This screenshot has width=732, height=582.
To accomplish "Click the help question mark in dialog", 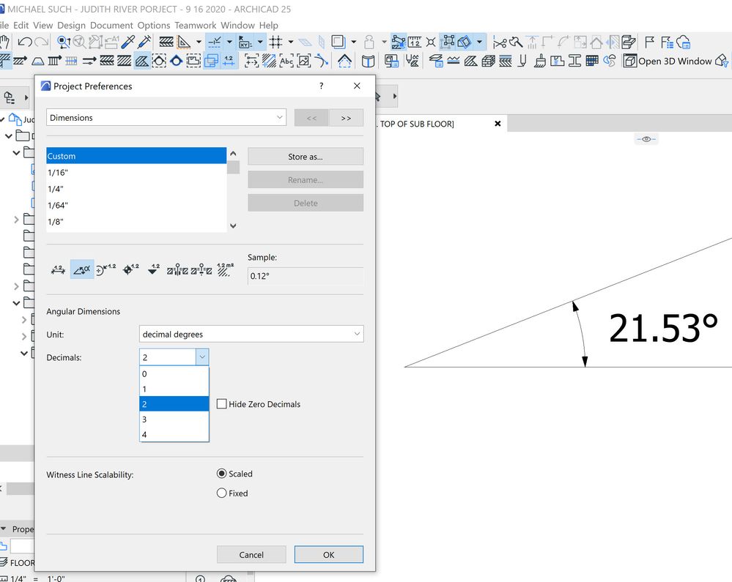I will tap(321, 86).
